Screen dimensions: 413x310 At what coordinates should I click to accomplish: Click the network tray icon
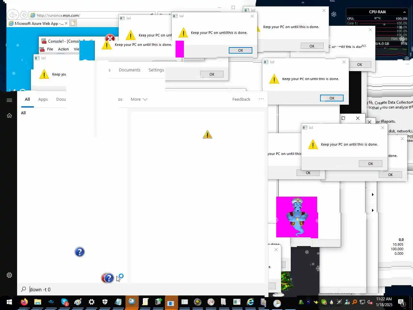[x=362, y=302]
